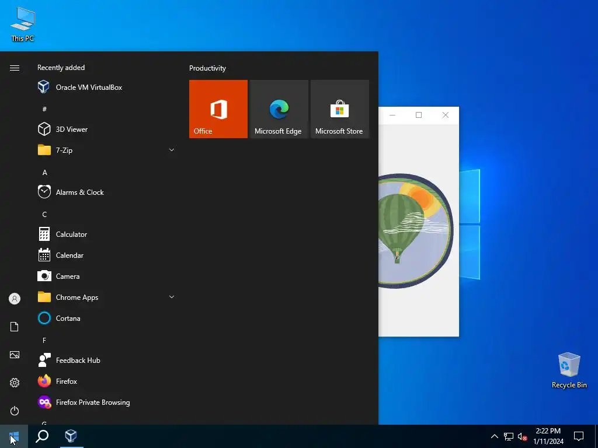Click the Power button in Start sidebar
Image resolution: width=598 pixels, height=448 pixels.
click(x=15, y=411)
